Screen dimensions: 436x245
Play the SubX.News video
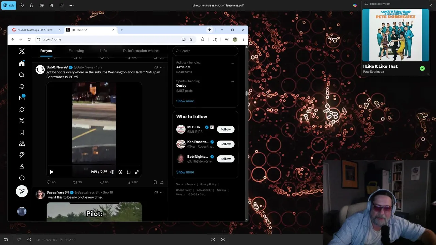point(51,172)
